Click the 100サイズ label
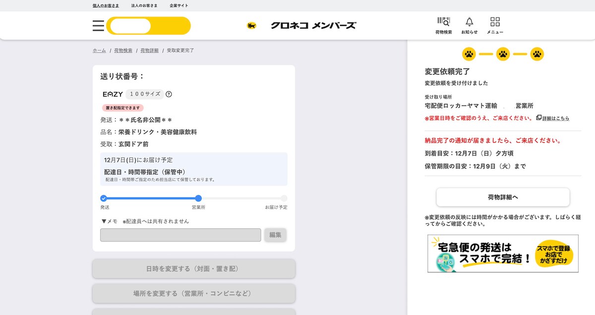Viewport: 595px width, 315px height. pyautogui.click(x=144, y=94)
